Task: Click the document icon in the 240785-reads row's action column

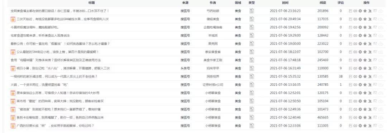Action: (350, 85)
